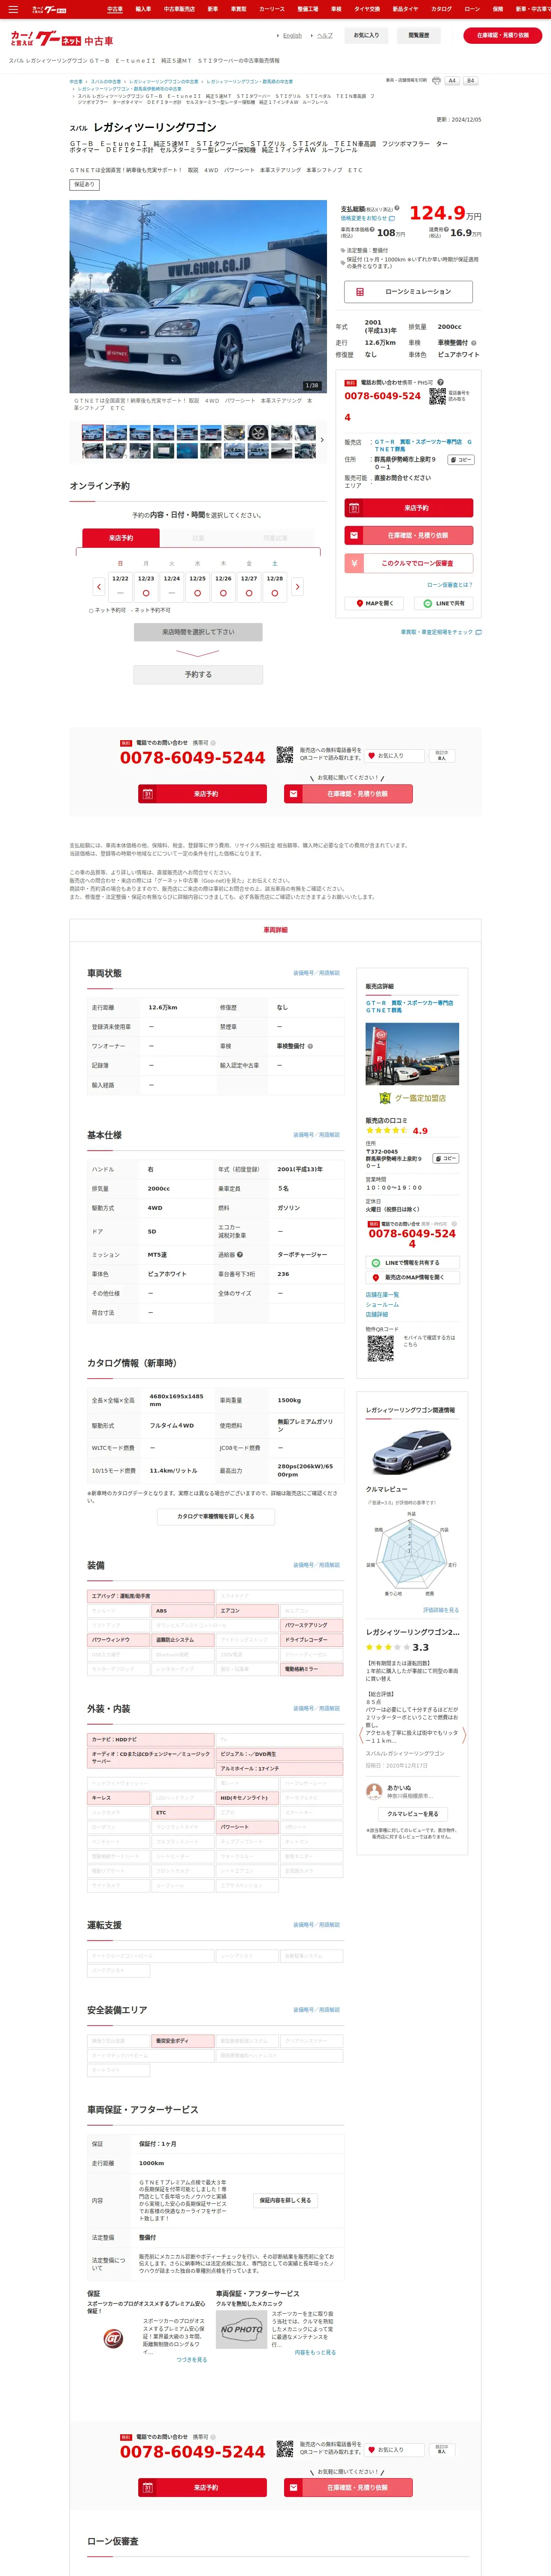Click the side-panel mail 在庫確認・見積り依頼 button
This screenshot has width=551, height=2576.
point(409,536)
